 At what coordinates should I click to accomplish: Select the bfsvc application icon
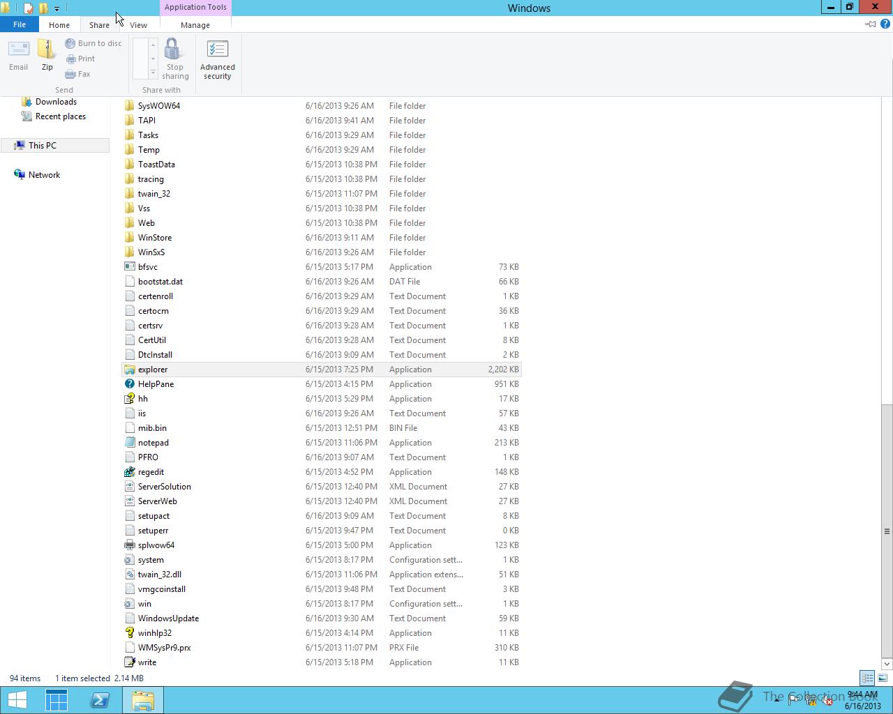pyautogui.click(x=130, y=267)
